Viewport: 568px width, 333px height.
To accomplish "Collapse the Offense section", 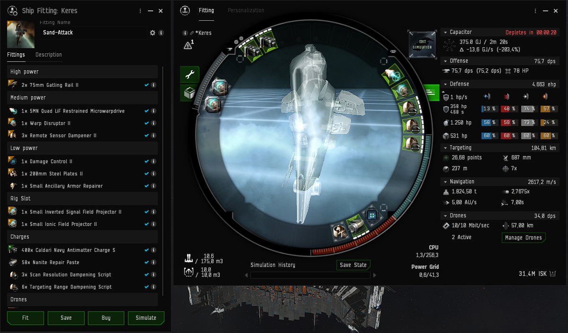I will coord(445,61).
